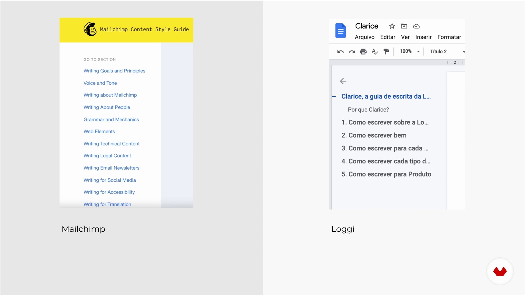The width and height of the screenshot is (526, 296).
Task: Click the ruler marker labeled 2
Action: [x=455, y=62]
